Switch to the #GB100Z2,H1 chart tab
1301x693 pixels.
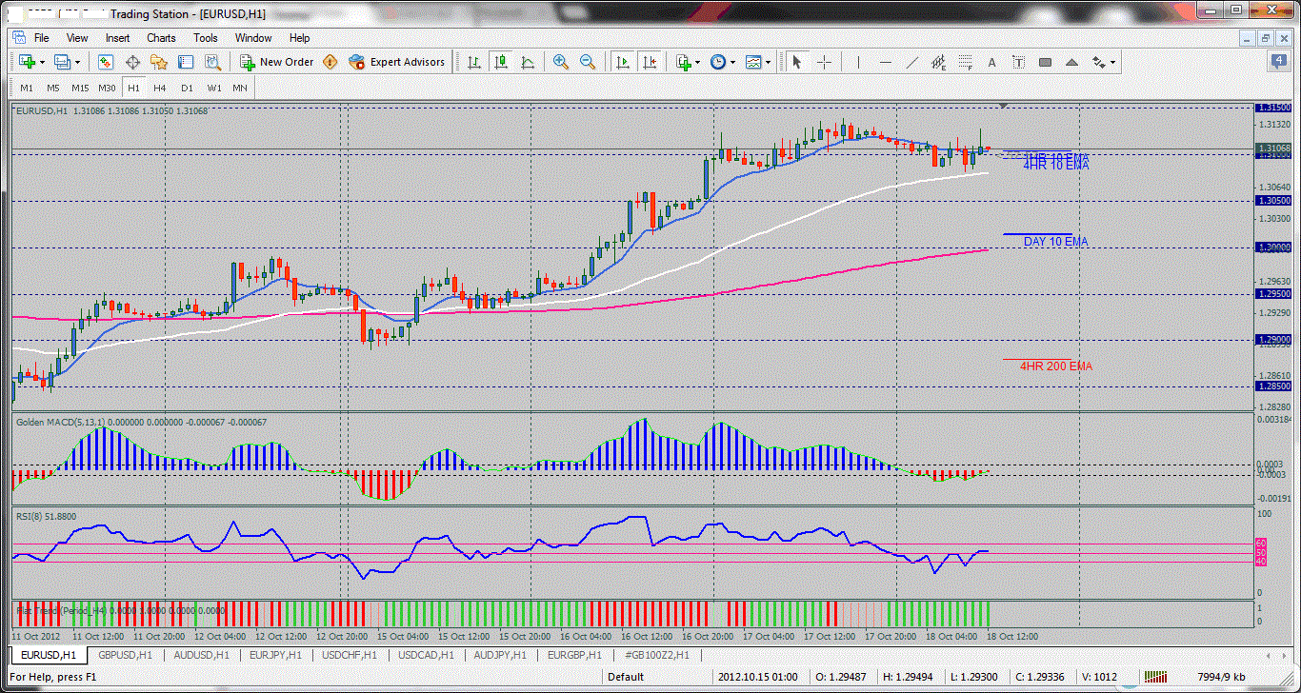pos(656,655)
